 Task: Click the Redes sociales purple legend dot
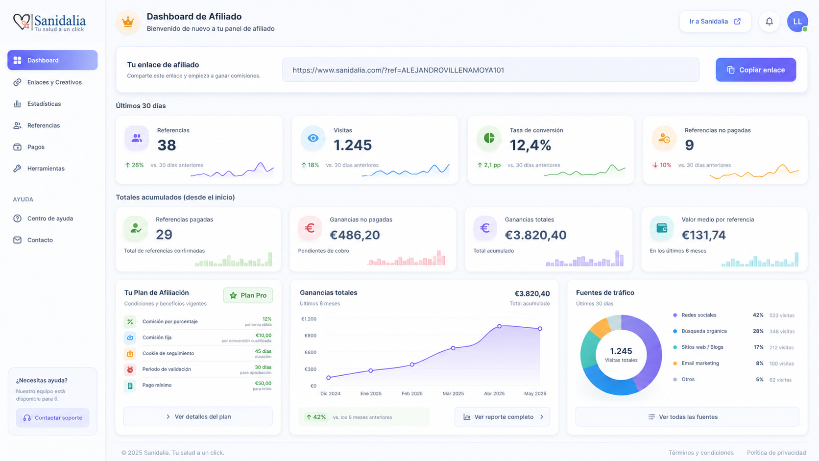[x=675, y=315]
